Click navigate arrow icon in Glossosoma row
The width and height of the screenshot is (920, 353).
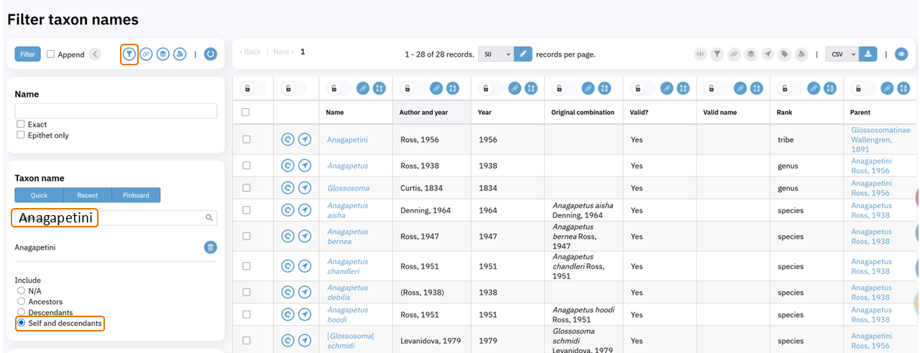tap(305, 188)
